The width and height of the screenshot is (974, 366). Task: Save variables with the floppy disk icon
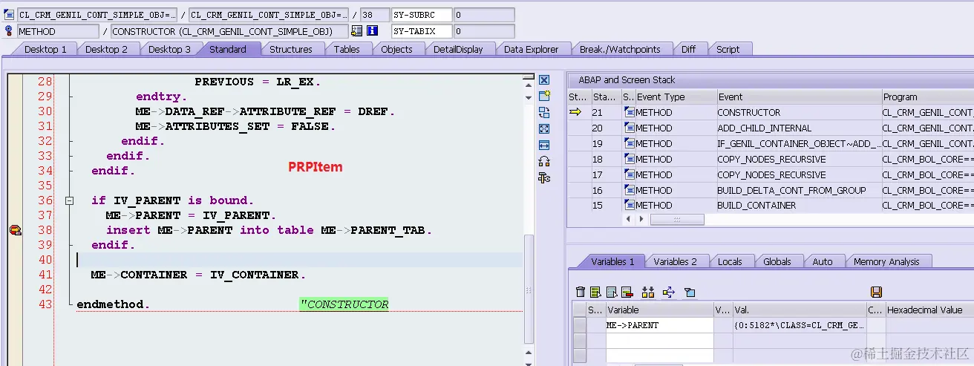876,293
